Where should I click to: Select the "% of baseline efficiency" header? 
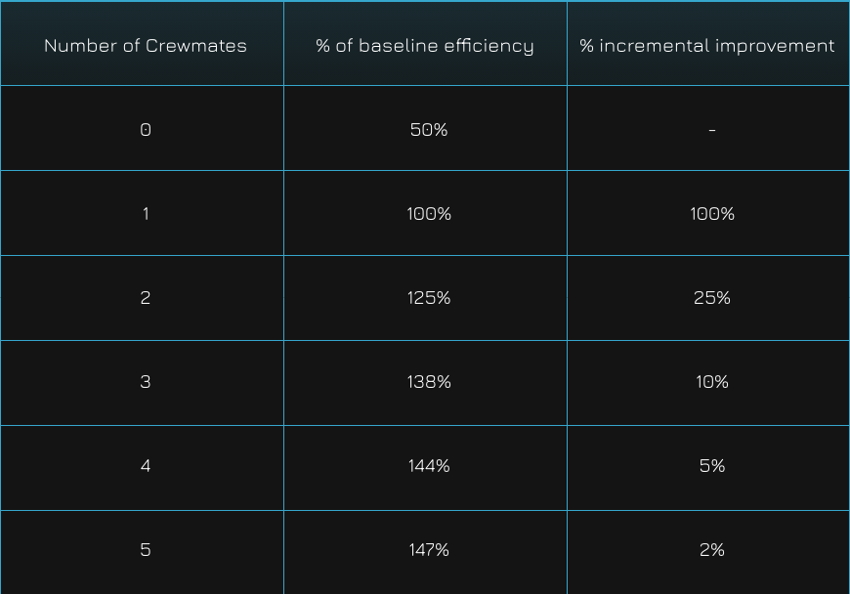tap(425, 46)
